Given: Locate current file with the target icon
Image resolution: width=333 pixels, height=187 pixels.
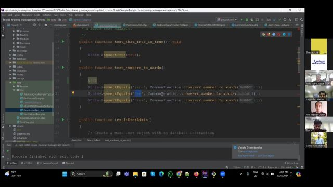Looking at the screenshot, I should tap(34, 25).
